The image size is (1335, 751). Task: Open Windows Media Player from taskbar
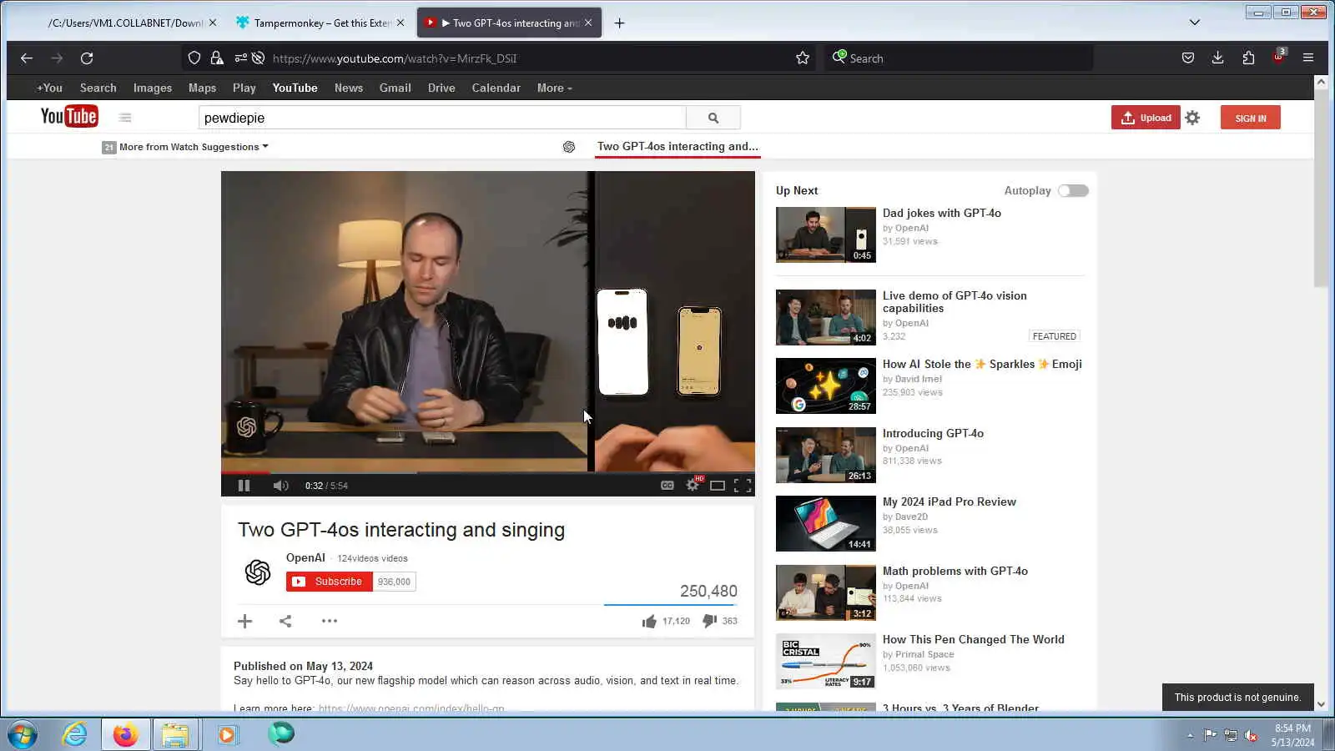click(227, 734)
